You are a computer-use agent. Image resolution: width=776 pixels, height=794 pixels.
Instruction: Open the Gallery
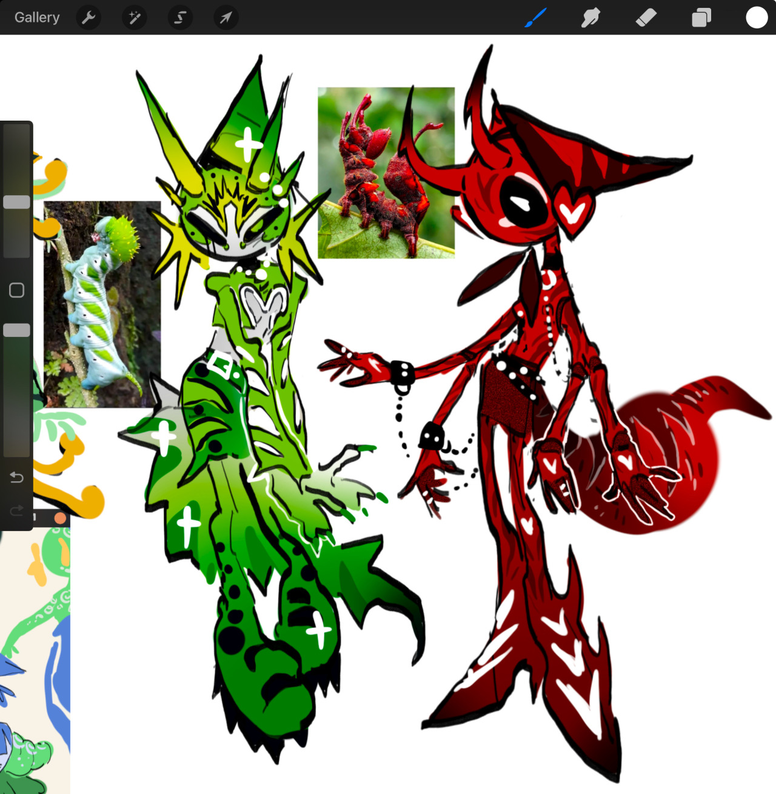(37, 18)
